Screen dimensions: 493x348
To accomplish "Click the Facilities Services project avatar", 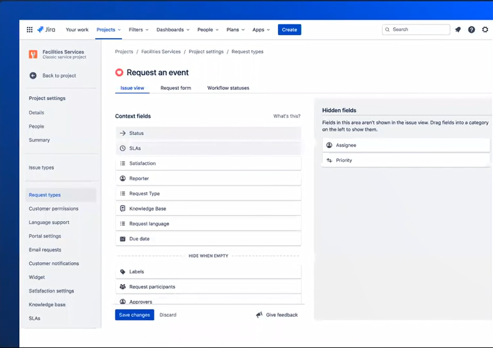I will pos(33,54).
